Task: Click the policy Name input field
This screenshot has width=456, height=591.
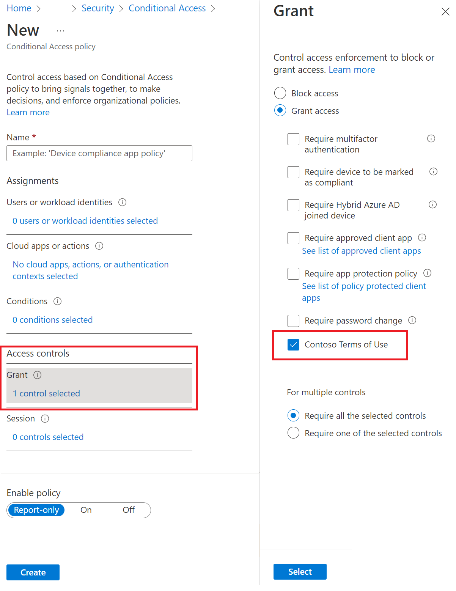Action: [99, 153]
